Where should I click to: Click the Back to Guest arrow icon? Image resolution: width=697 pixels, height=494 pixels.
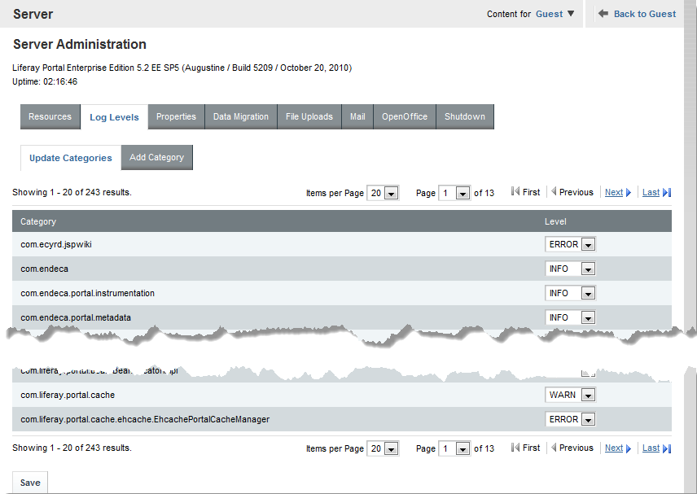click(x=603, y=14)
